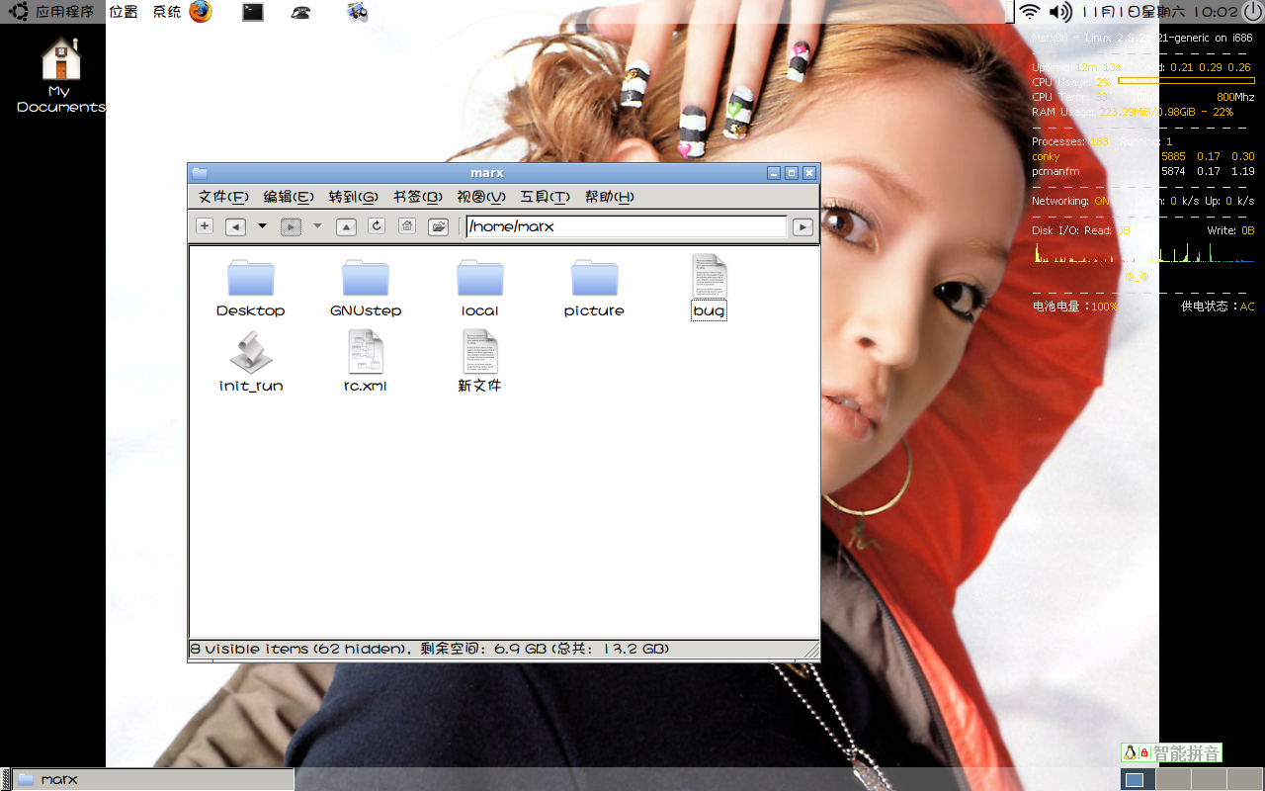Click the marx taskbar button
This screenshot has width=1265, height=791.
click(x=153, y=779)
